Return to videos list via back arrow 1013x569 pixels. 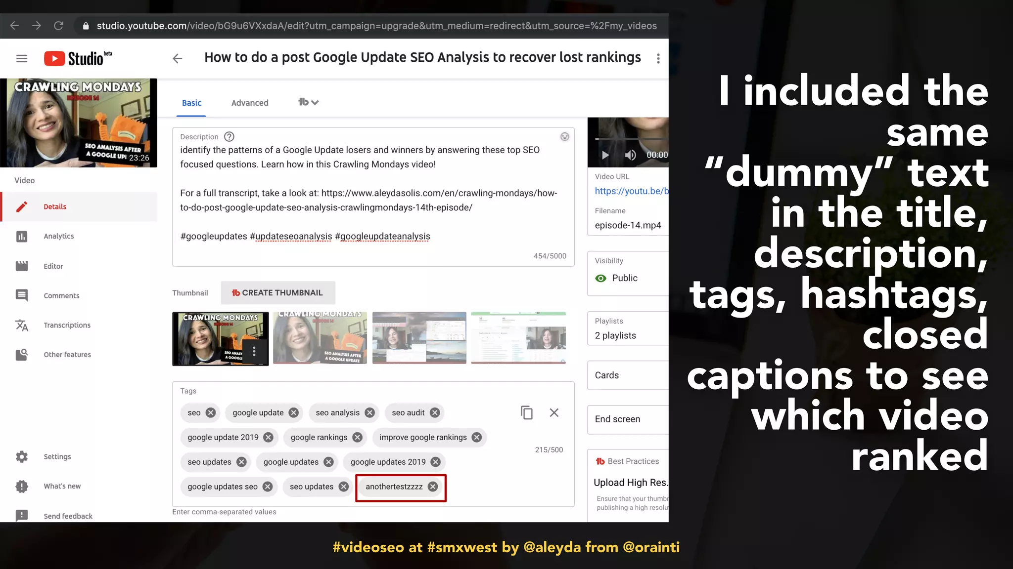pos(177,59)
